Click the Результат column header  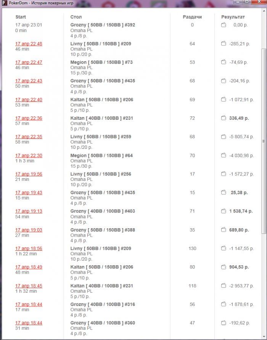pos(233,17)
